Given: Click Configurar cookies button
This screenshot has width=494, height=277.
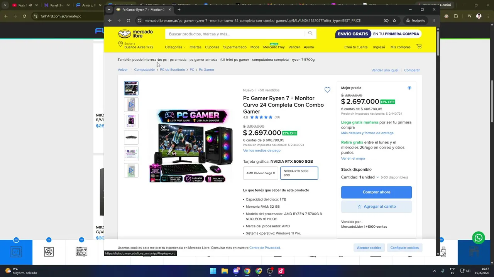Looking at the screenshot, I should (x=404, y=248).
